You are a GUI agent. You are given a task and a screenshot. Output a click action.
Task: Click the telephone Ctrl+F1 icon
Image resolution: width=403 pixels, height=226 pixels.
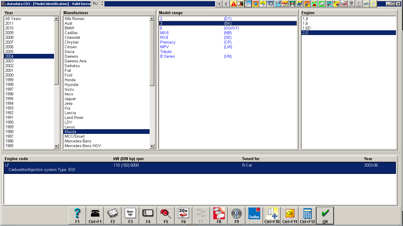95,216
